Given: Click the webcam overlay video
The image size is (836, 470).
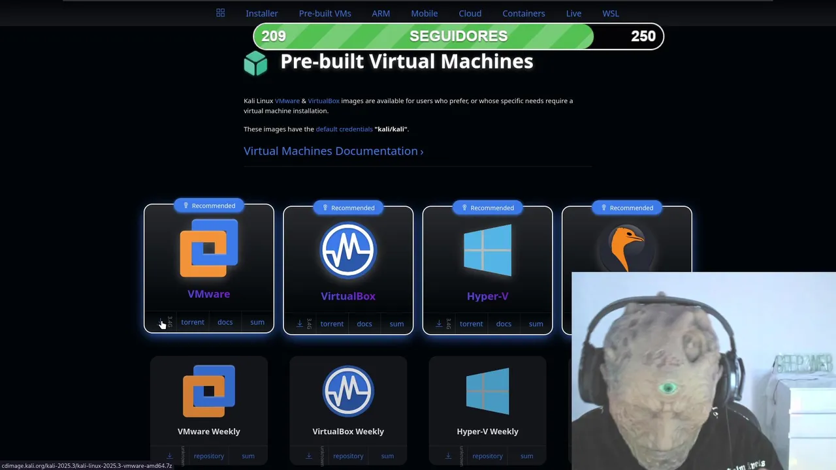Looking at the screenshot, I should tap(703, 371).
